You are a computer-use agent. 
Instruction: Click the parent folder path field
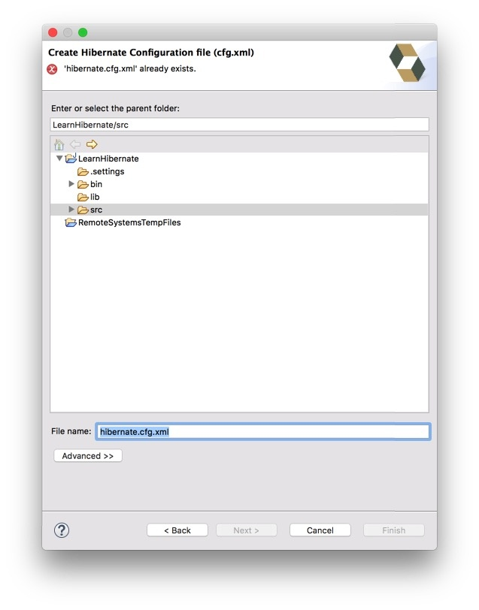pyautogui.click(x=239, y=125)
